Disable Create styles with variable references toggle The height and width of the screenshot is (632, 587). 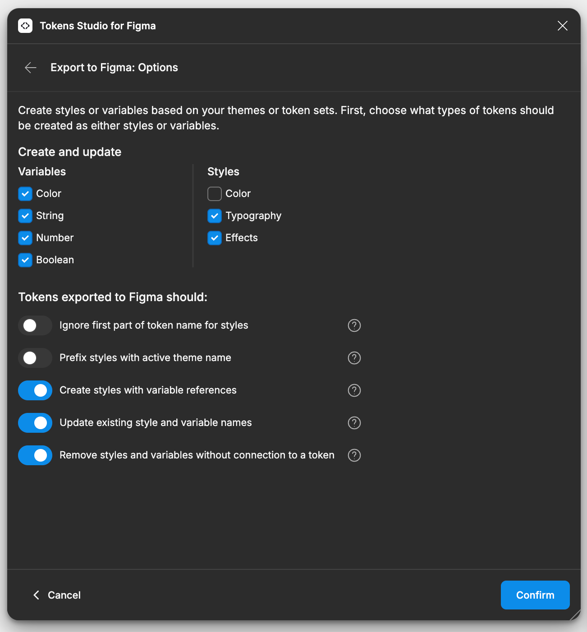click(35, 390)
